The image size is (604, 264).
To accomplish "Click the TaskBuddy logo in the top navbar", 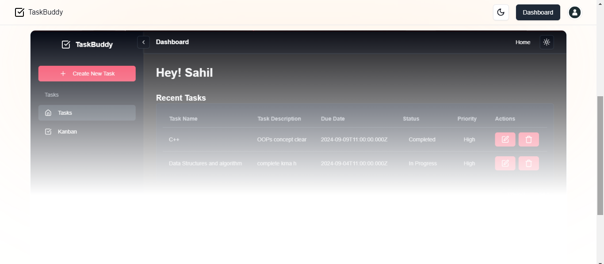I will pos(39,12).
